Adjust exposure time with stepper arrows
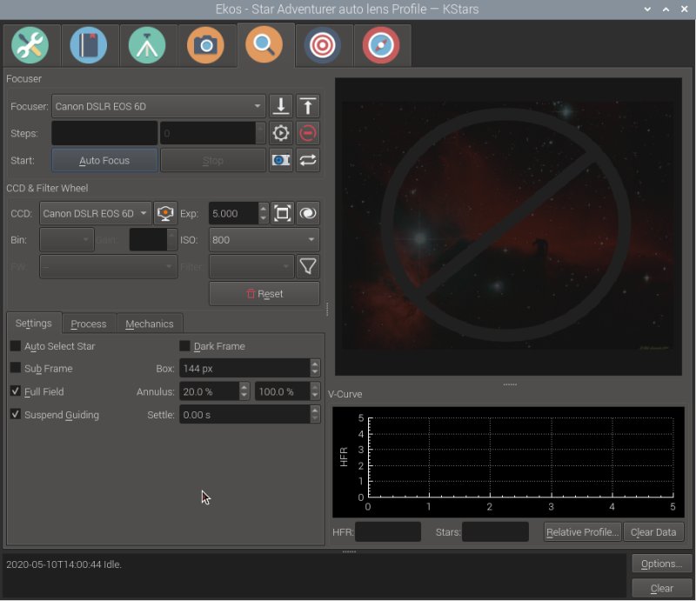This screenshot has height=601, width=696. click(264, 213)
